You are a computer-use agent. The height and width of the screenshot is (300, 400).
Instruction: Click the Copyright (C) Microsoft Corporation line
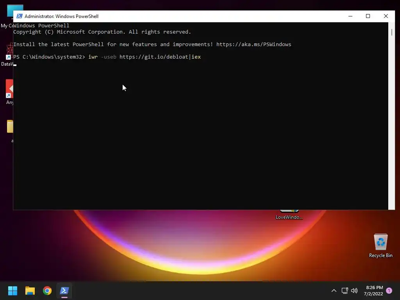pos(102,32)
